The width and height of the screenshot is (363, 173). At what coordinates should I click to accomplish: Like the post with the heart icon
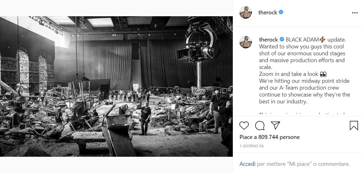[x=244, y=126]
